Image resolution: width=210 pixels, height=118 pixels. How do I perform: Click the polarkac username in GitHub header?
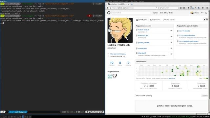click(196, 13)
